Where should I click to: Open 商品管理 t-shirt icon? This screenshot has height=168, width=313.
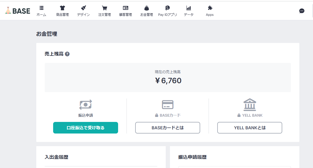coord(63,8)
